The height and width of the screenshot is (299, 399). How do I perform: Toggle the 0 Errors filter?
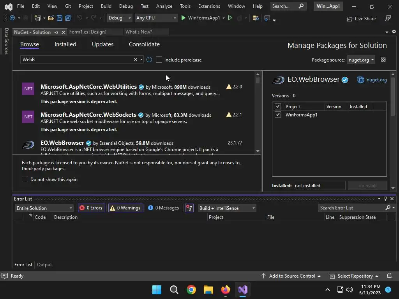(x=91, y=208)
